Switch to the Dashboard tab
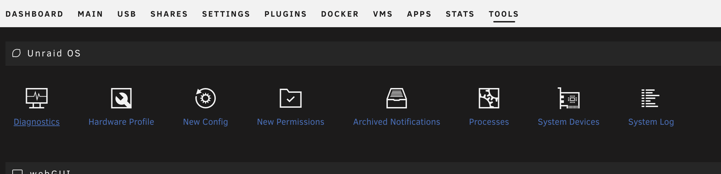 34,14
